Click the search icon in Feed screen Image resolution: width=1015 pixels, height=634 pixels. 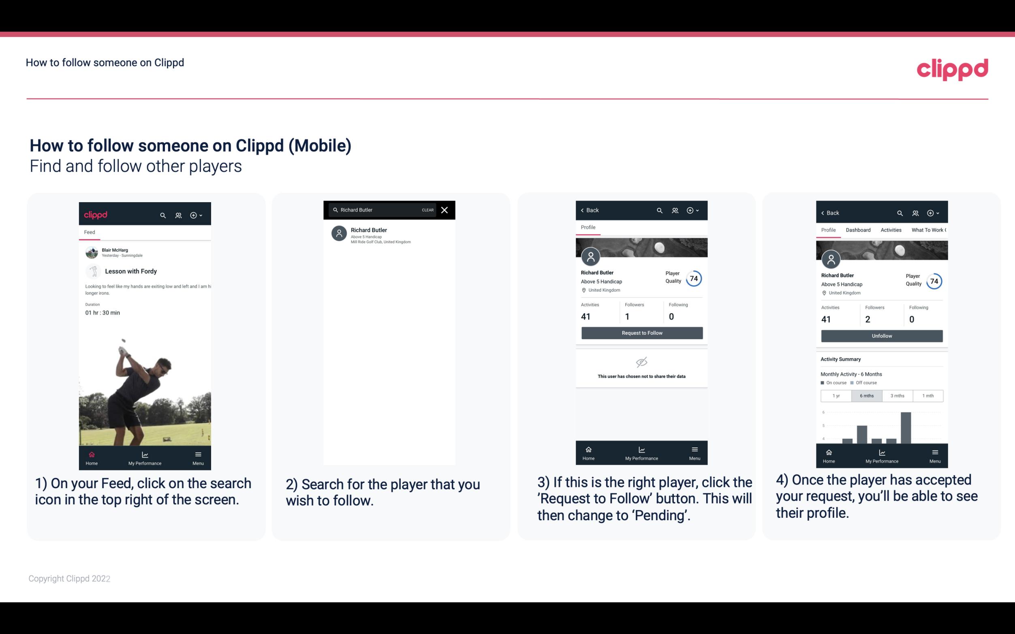click(162, 214)
